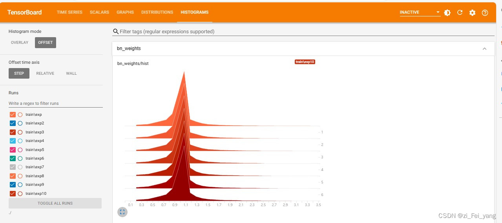The width and height of the screenshot is (502, 223).
Task: Set histogram mode to OFFSET
Action: 46,42
